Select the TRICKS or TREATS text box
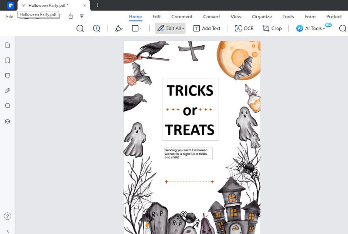Image resolution: width=348 pixels, height=234 pixels. (x=190, y=109)
